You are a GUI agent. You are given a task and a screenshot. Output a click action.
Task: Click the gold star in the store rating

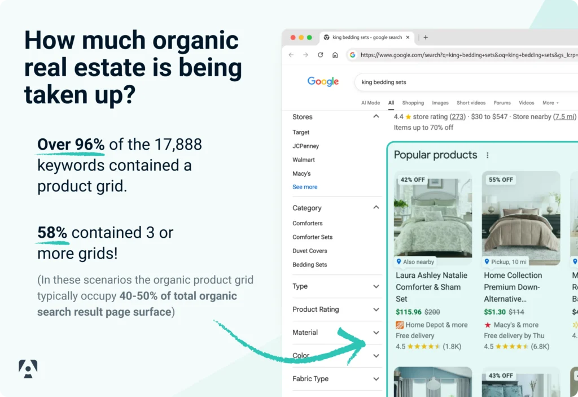pyautogui.click(x=409, y=116)
